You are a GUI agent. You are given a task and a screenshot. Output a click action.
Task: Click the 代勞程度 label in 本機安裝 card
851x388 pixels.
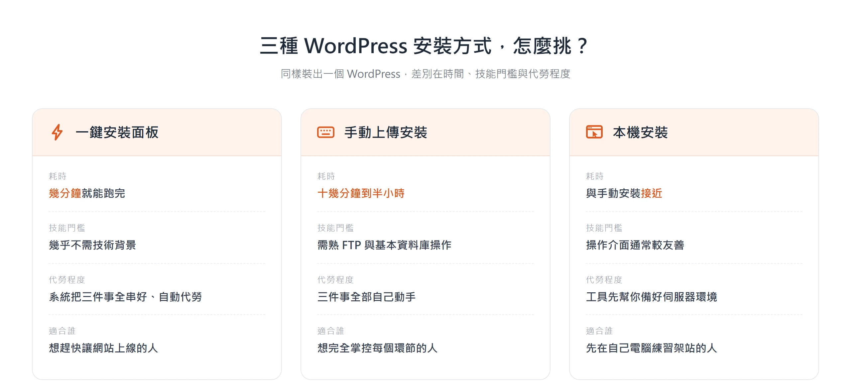point(604,280)
